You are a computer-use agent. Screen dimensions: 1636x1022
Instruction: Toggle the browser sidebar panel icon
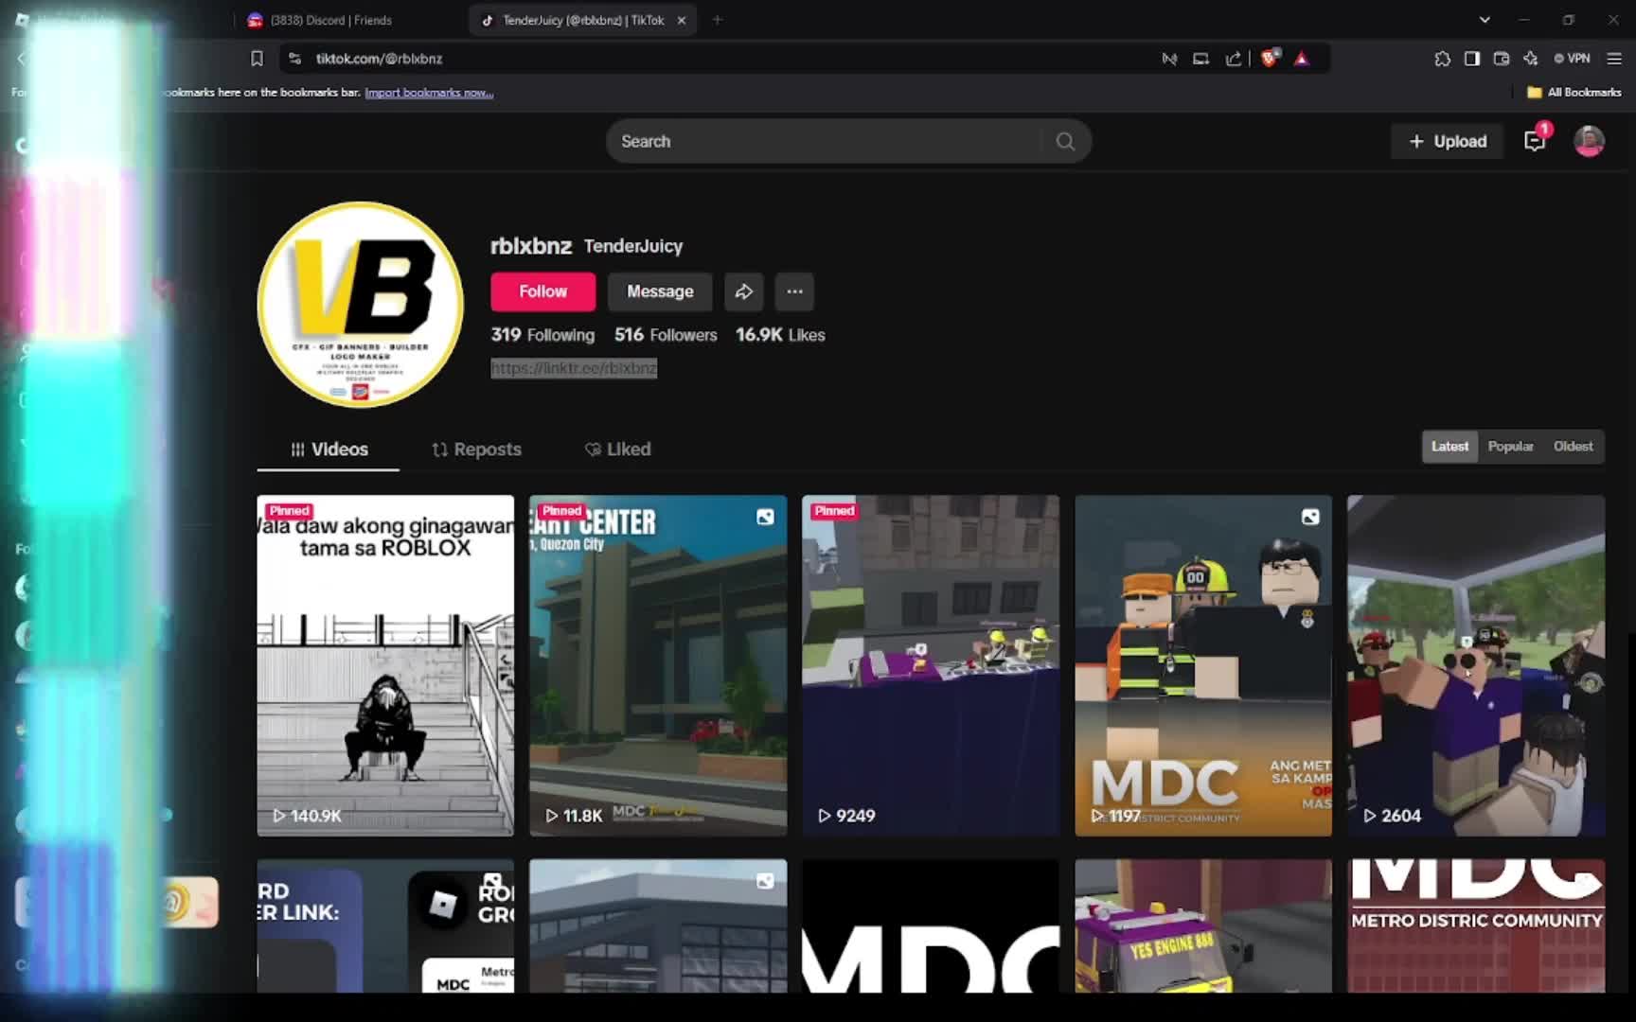pyautogui.click(x=1471, y=59)
